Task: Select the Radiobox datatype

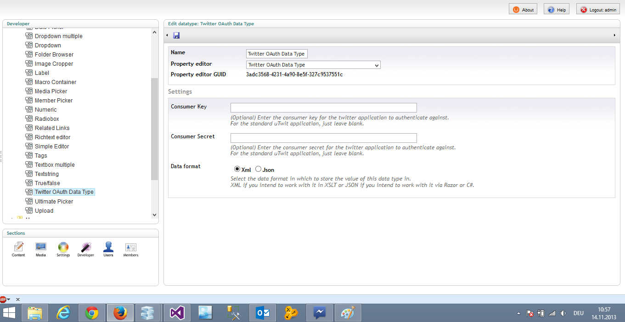Action: pyautogui.click(x=47, y=119)
